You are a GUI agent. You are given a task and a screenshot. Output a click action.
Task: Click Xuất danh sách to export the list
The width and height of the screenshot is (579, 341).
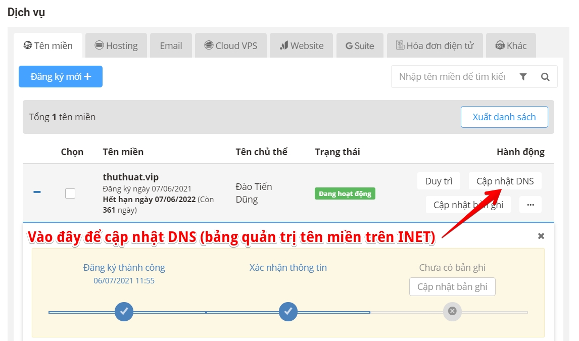pos(504,117)
